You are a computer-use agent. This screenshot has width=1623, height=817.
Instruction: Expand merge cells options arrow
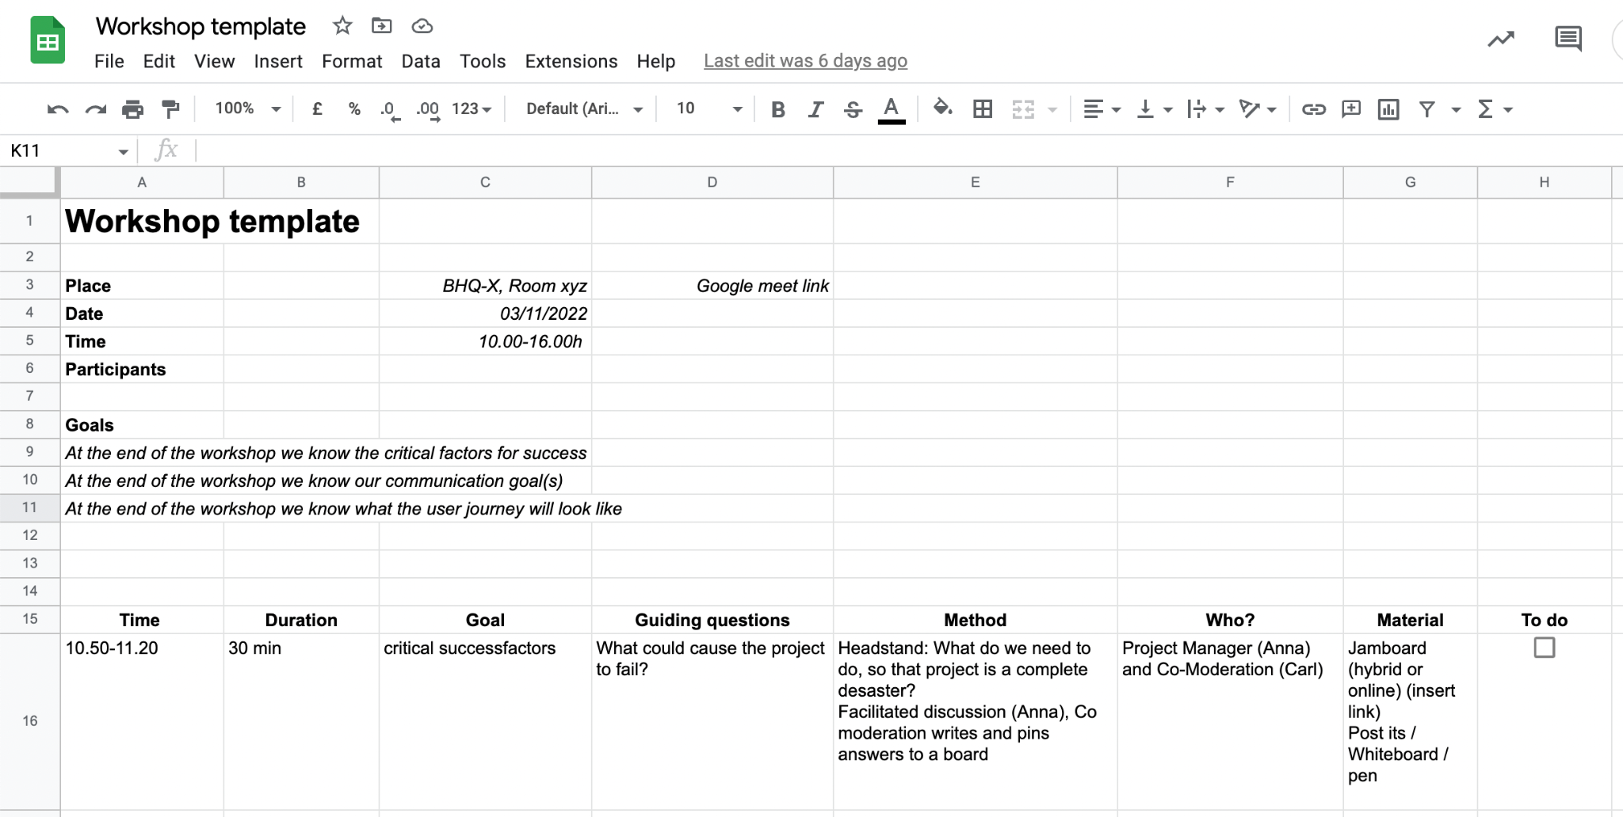(1052, 109)
